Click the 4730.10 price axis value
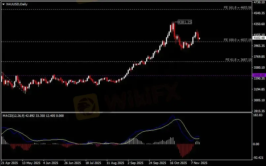This screenshot has width=266, height=166. click(x=259, y=2)
